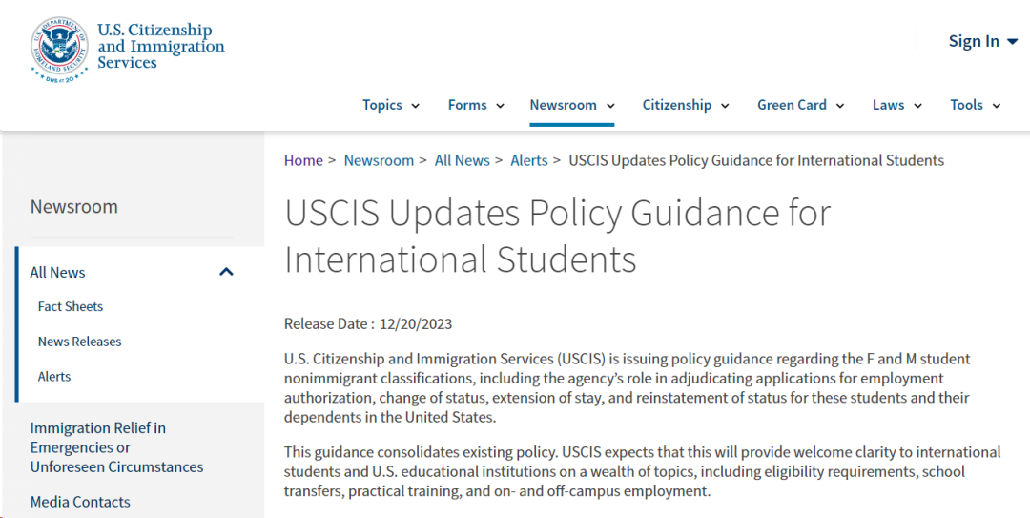This screenshot has height=518, width=1030.
Task: Click the DHS seal logo
Action: pos(58,48)
